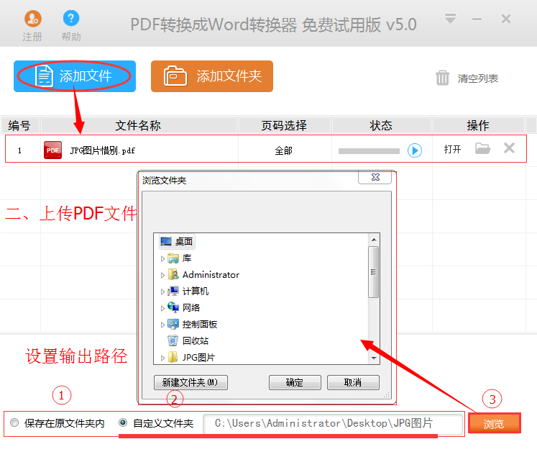Close the 浏览文件夹 dialog
Image resolution: width=537 pixels, height=452 pixels.
click(x=375, y=177)
